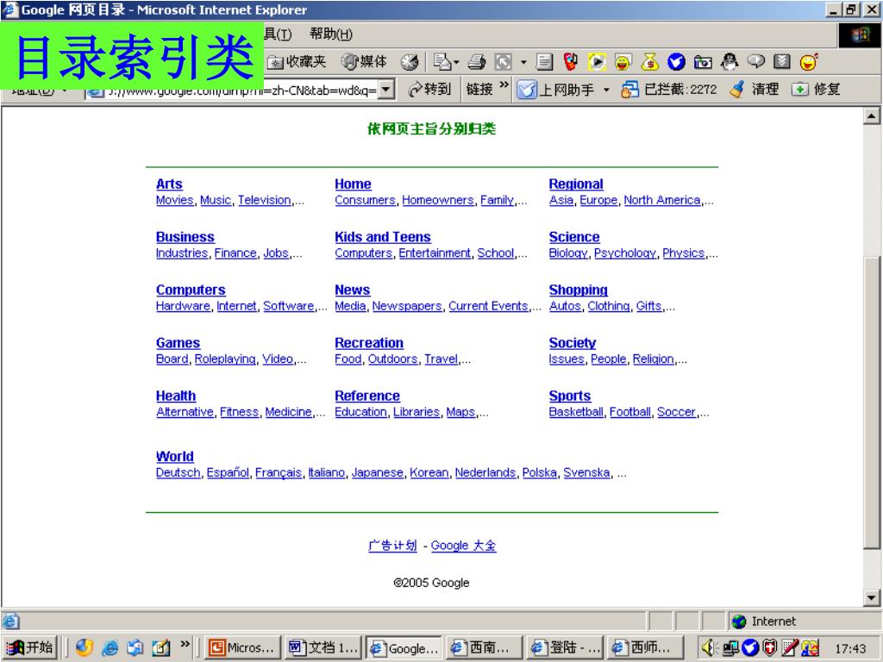Open the World category link
883x662 pixels.
(x=174, y=457)
